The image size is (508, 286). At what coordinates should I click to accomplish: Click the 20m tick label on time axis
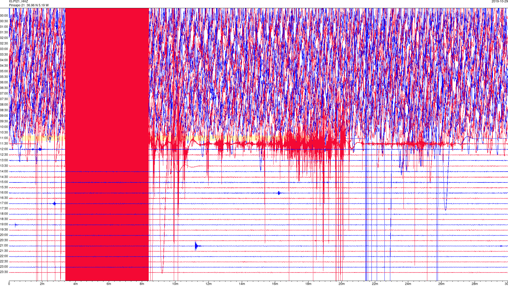point(342,284)
